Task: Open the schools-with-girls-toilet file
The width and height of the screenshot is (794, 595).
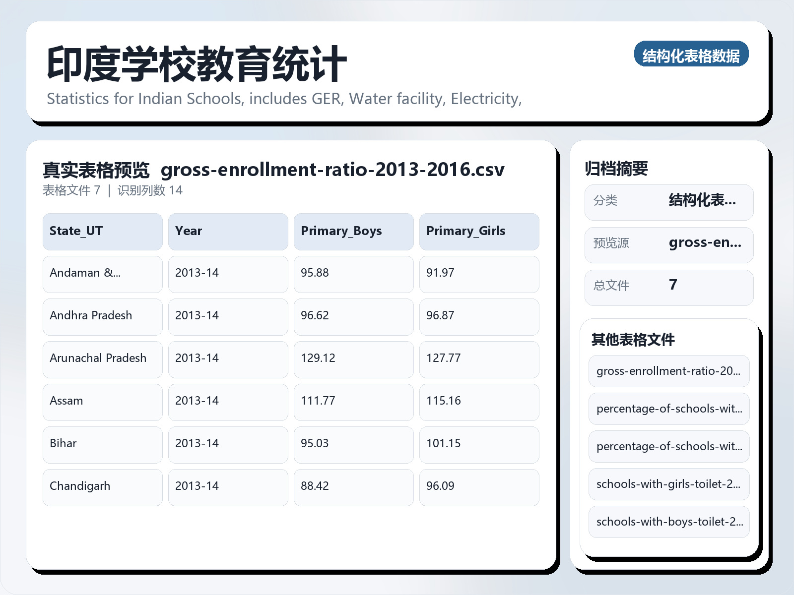Action: [668, 484]
